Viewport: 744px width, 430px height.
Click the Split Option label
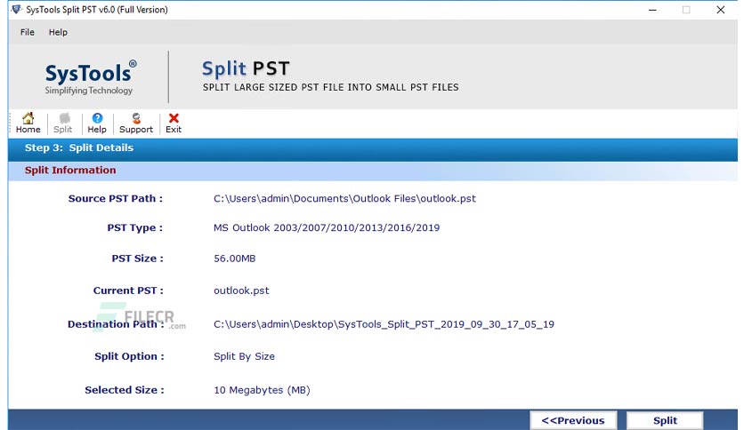pyautogui.click(x=129, y=356)
